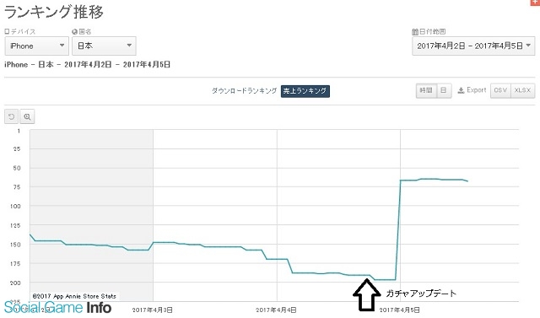Export data as XLSX

523,90
